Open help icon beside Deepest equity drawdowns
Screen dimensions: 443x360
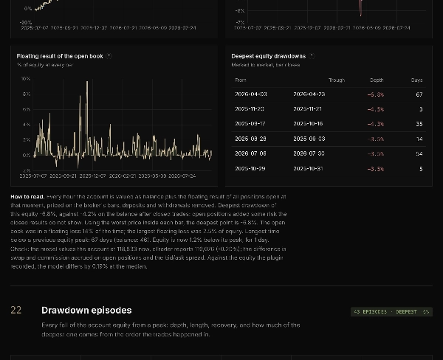tap(312, 56)
